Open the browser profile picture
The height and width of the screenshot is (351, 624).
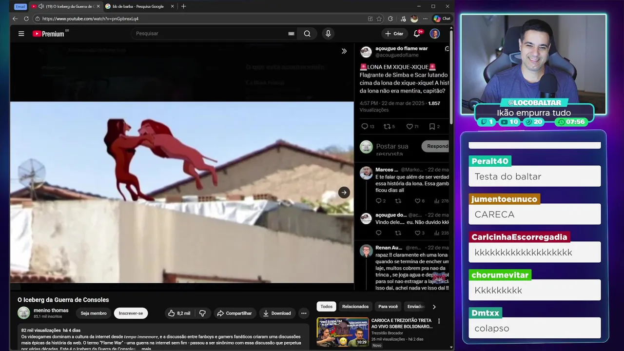(x=414, y=19)
